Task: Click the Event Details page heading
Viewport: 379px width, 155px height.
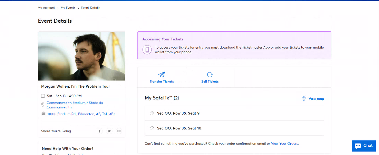Action: (55, 21)
